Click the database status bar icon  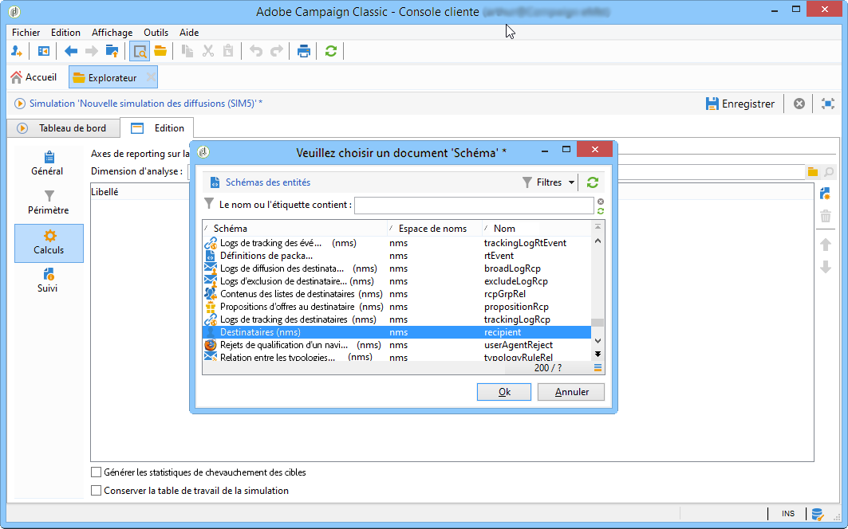tap(817, 514)
